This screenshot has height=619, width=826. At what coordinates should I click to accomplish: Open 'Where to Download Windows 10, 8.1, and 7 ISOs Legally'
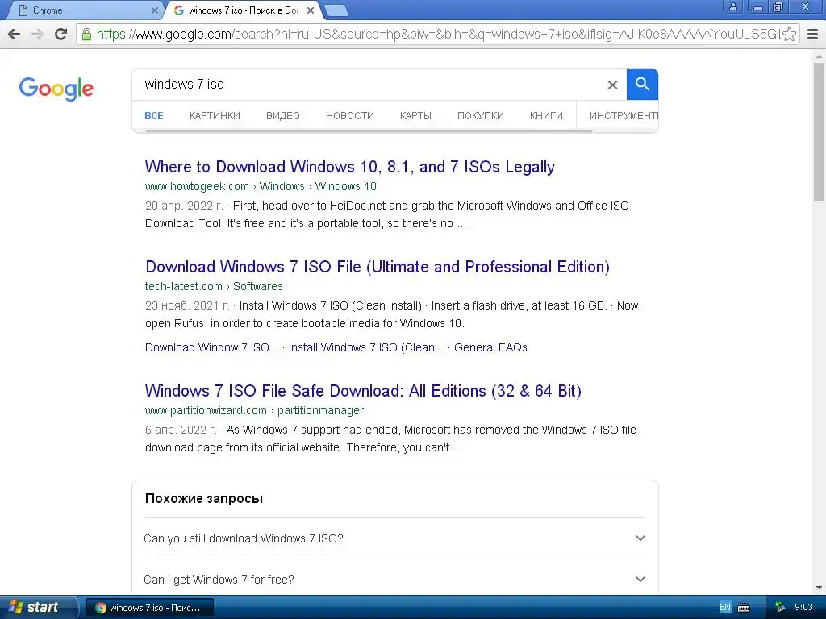coord(350,167)
